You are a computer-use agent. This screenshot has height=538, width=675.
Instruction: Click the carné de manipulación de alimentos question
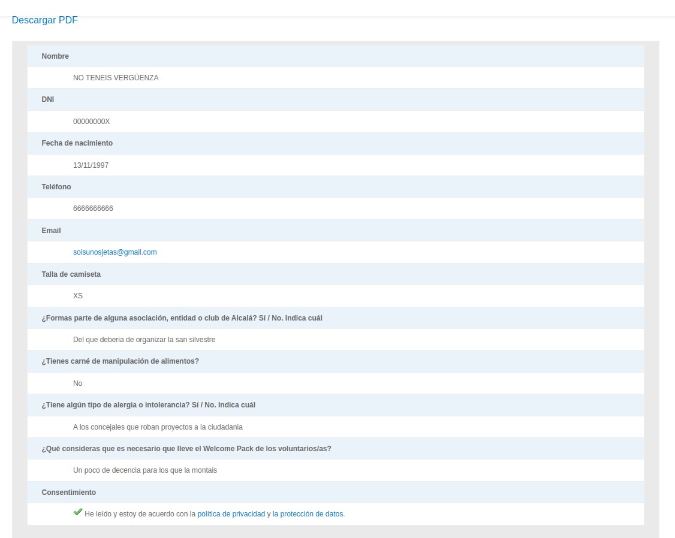pyautogui.click(x=120, y=361)
